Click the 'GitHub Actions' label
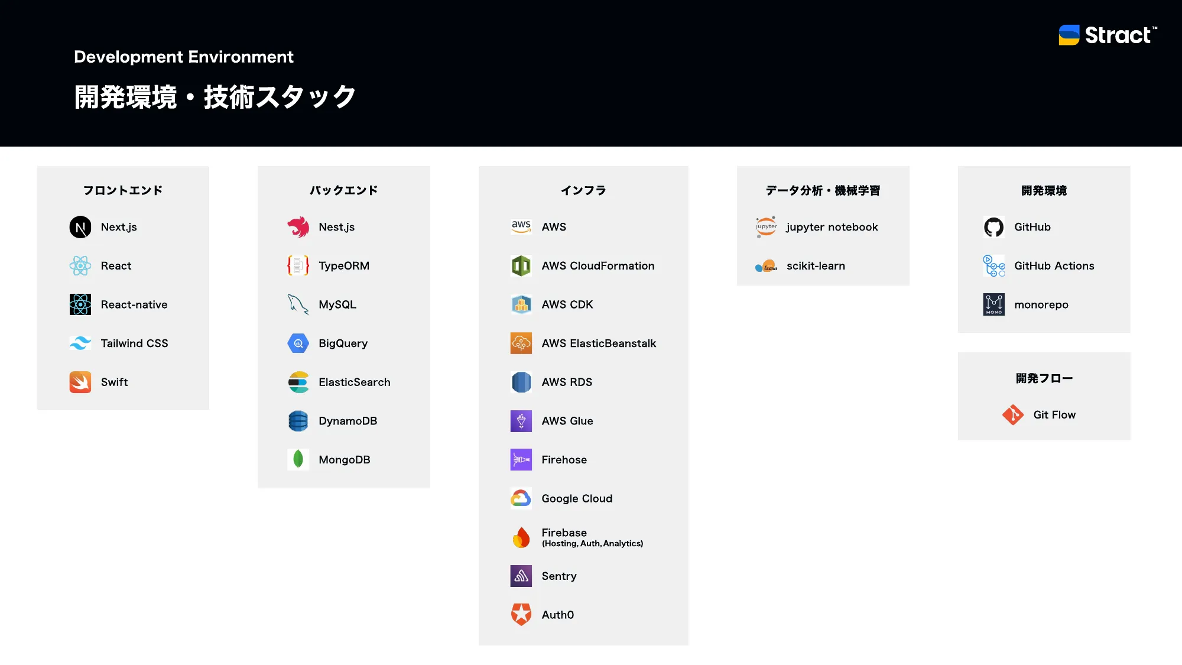 click(1054, 266)
